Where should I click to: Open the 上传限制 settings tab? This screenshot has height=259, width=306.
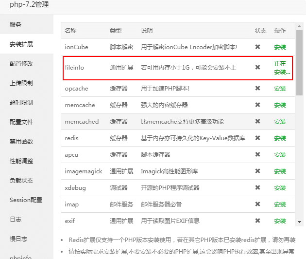(x=21, y=83)
